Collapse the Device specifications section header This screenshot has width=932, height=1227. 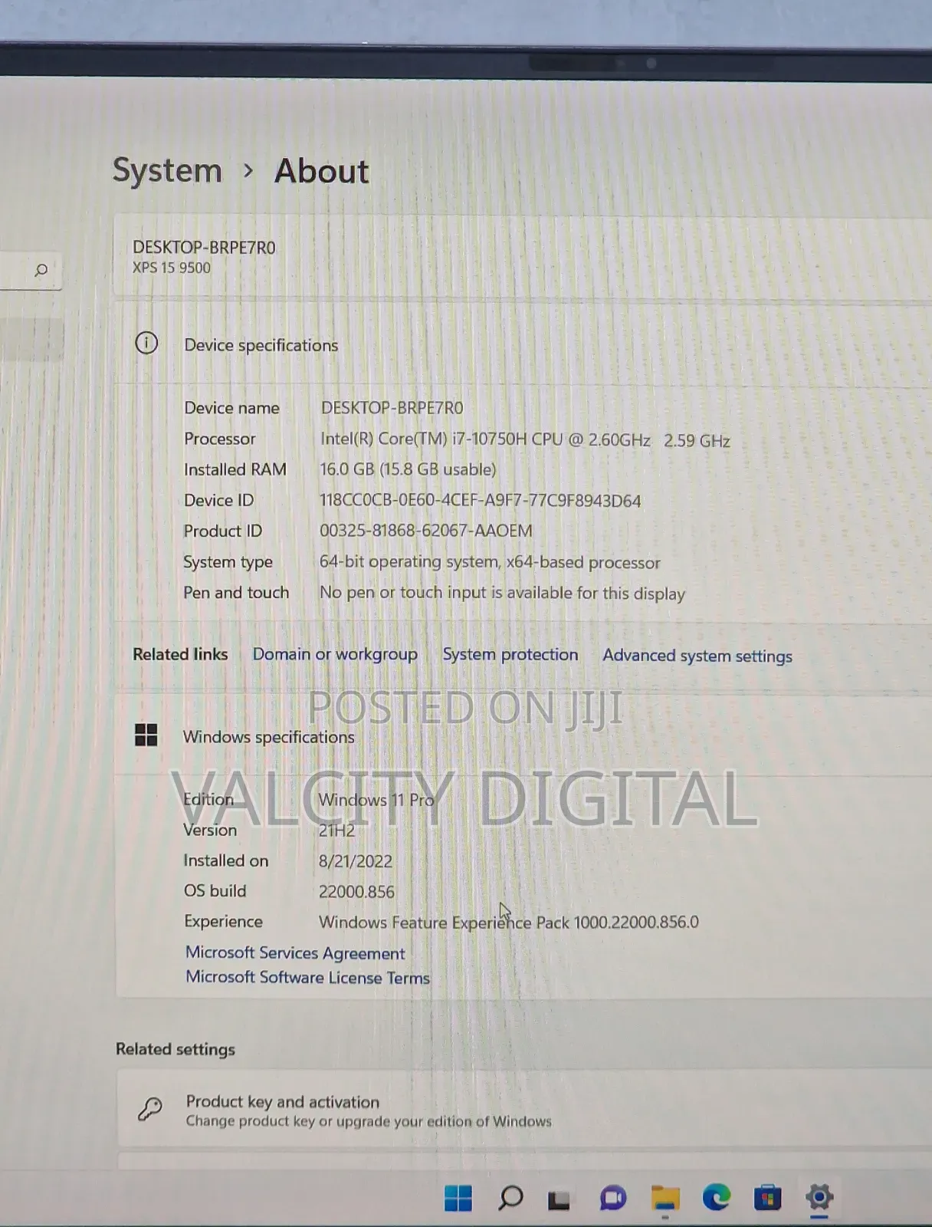[x=523, y=344]
